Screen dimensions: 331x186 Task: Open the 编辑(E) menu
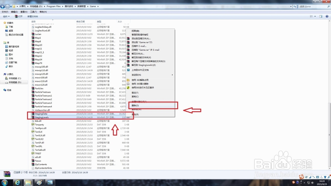click(x=14, y=12)
